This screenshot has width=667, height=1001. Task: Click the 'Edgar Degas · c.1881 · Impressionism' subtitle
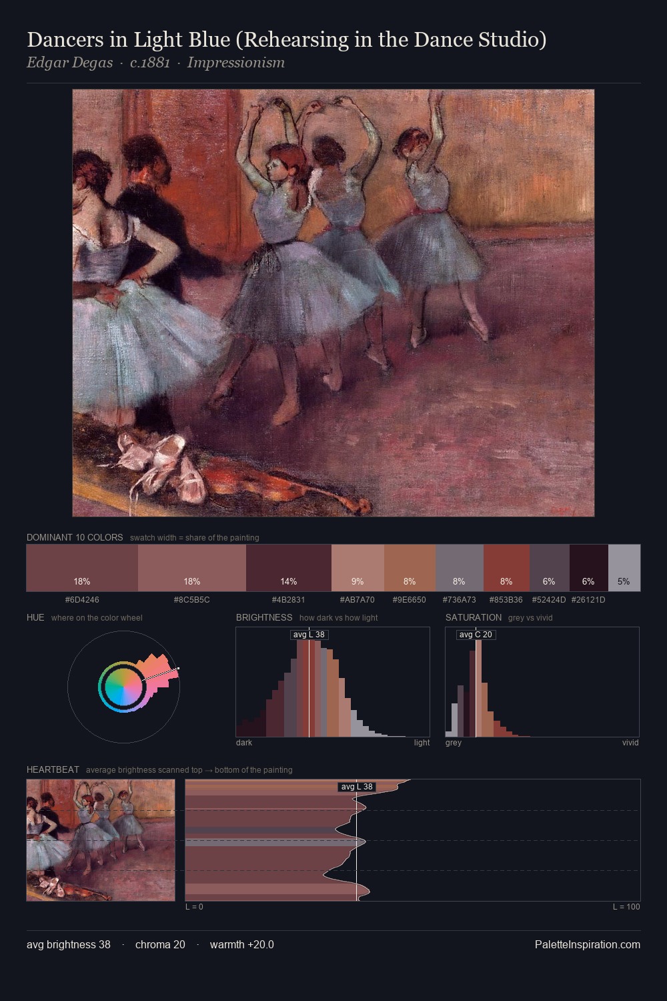pyautogui.click(x=155, y=63)
